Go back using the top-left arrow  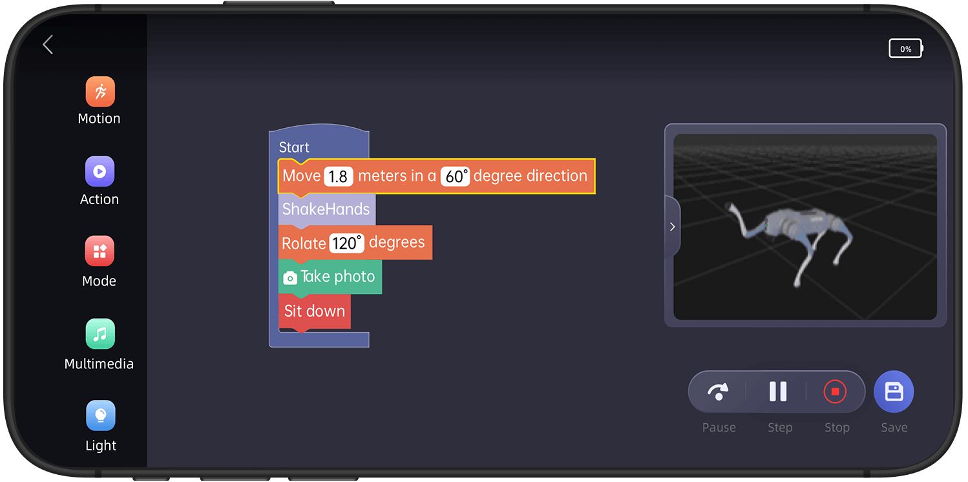[x=48, y=45]
